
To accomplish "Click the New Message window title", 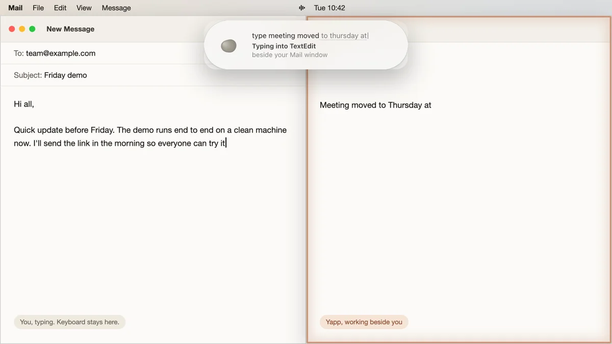I will [70, 29].
